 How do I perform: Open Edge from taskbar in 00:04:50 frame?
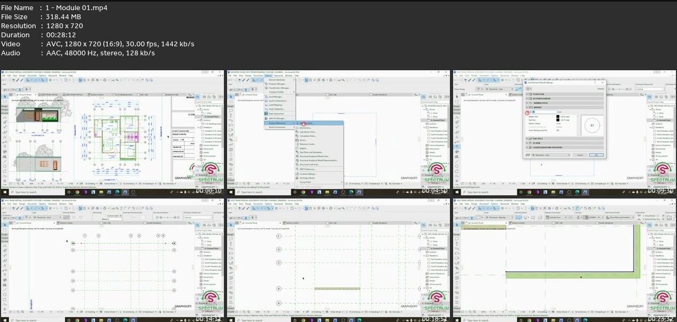tap(351, 192)
